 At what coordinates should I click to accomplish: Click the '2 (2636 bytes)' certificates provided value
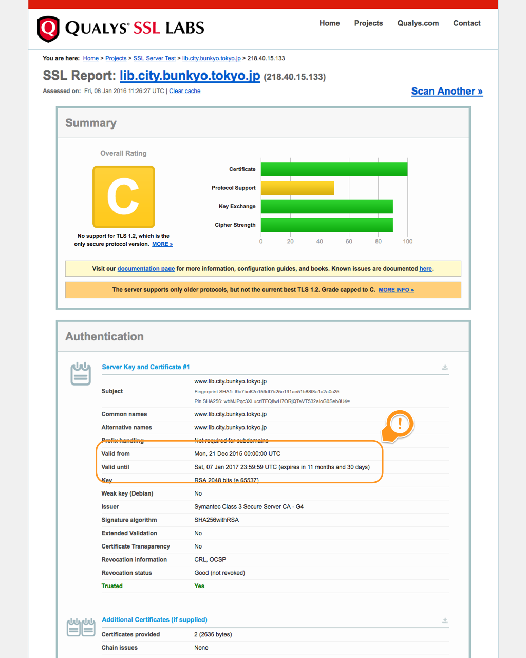[x=213, y=634]
